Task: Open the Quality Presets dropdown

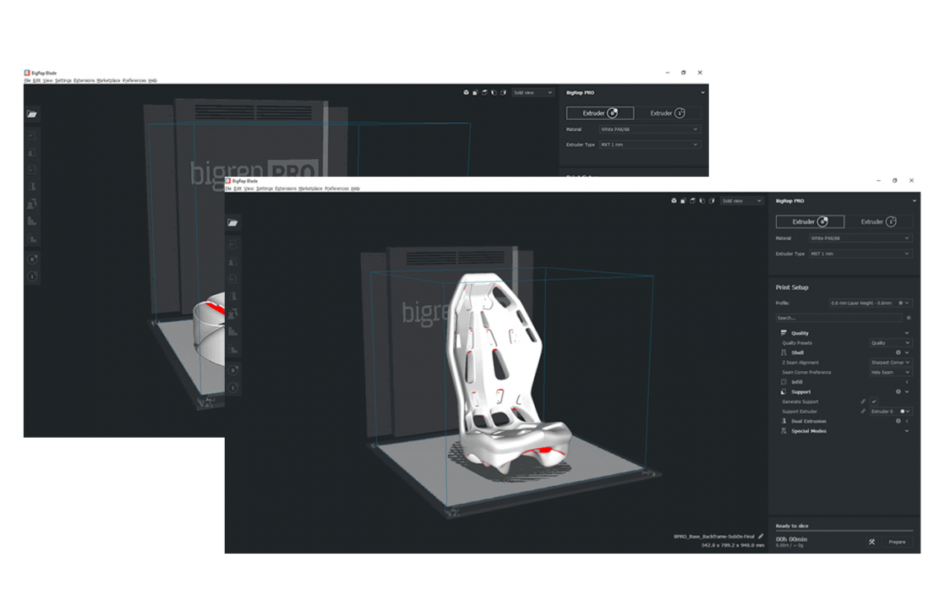Action: coord(890,343)
